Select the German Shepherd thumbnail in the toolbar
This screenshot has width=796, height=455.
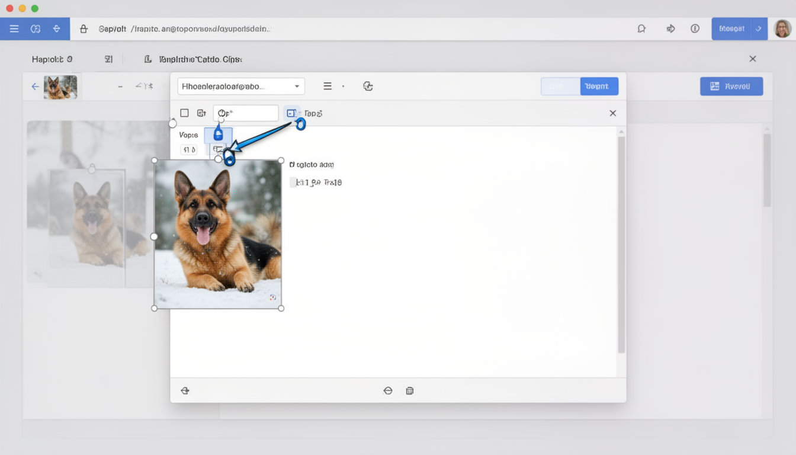pos(60,87)
